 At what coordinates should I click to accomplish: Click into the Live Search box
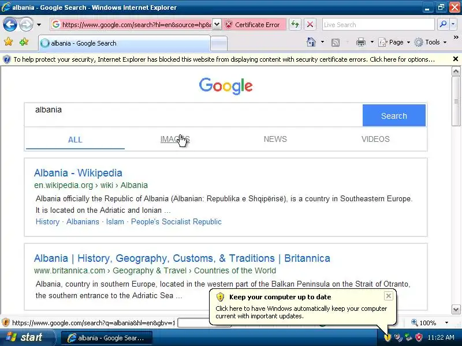click(378, 24)
